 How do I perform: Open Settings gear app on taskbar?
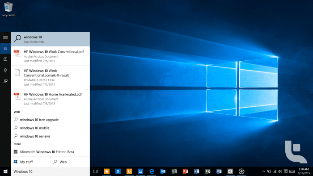coord(118,172)
